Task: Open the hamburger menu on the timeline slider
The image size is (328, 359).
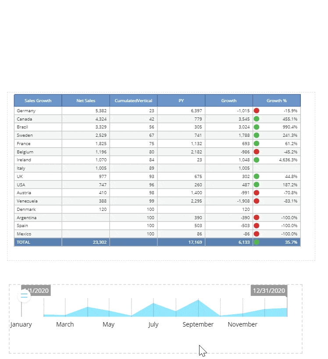Action: coord(24,296)
